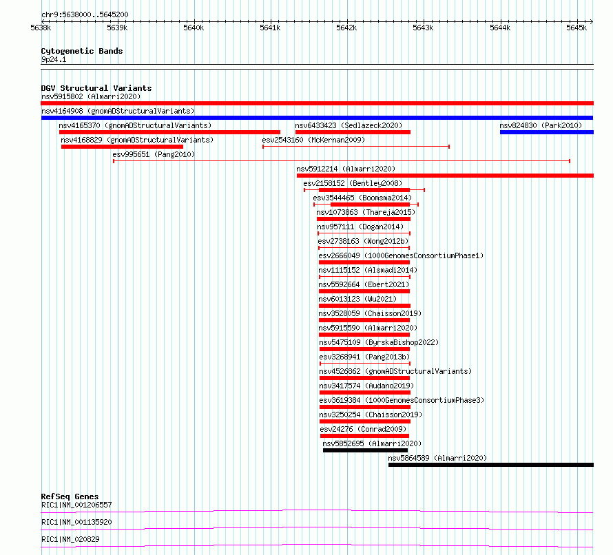This screenshot has width=613, height=555.
Task: Click the DGV Structural Variants track title
Action: 96,88
